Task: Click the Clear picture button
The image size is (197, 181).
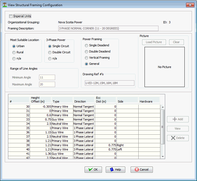Action: pyautogui.click(x=176, y=42)
